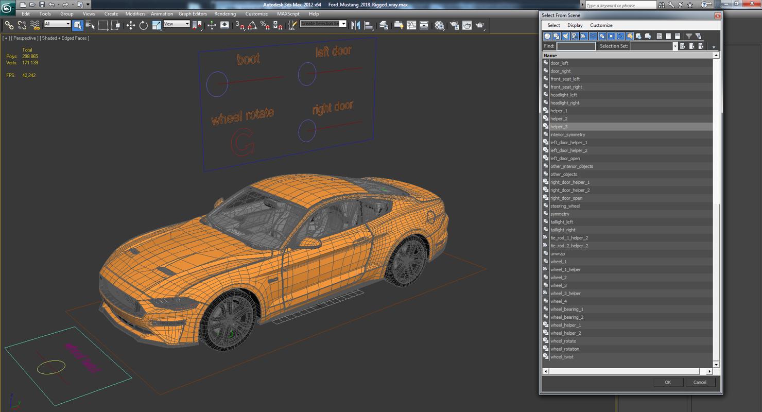Toggle Display Geometry filter
Viewport: 762px width, 412px height.
tap(547, 36)
